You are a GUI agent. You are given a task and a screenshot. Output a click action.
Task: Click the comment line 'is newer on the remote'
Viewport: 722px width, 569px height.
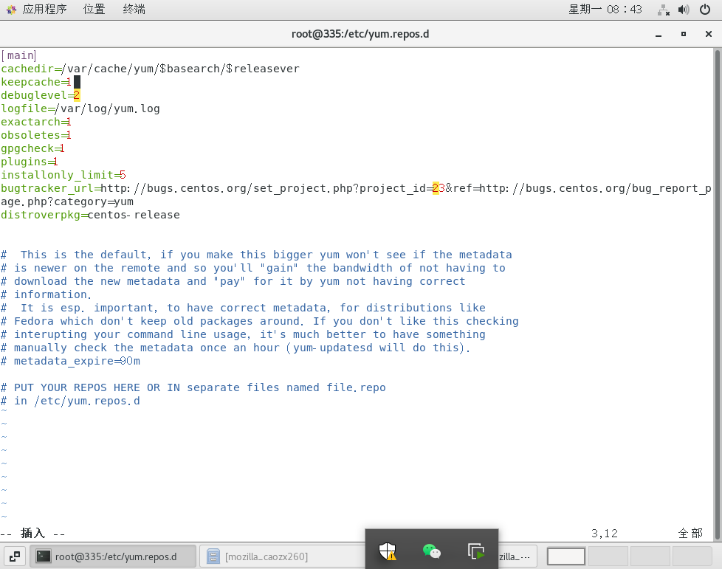pos(253,269)
